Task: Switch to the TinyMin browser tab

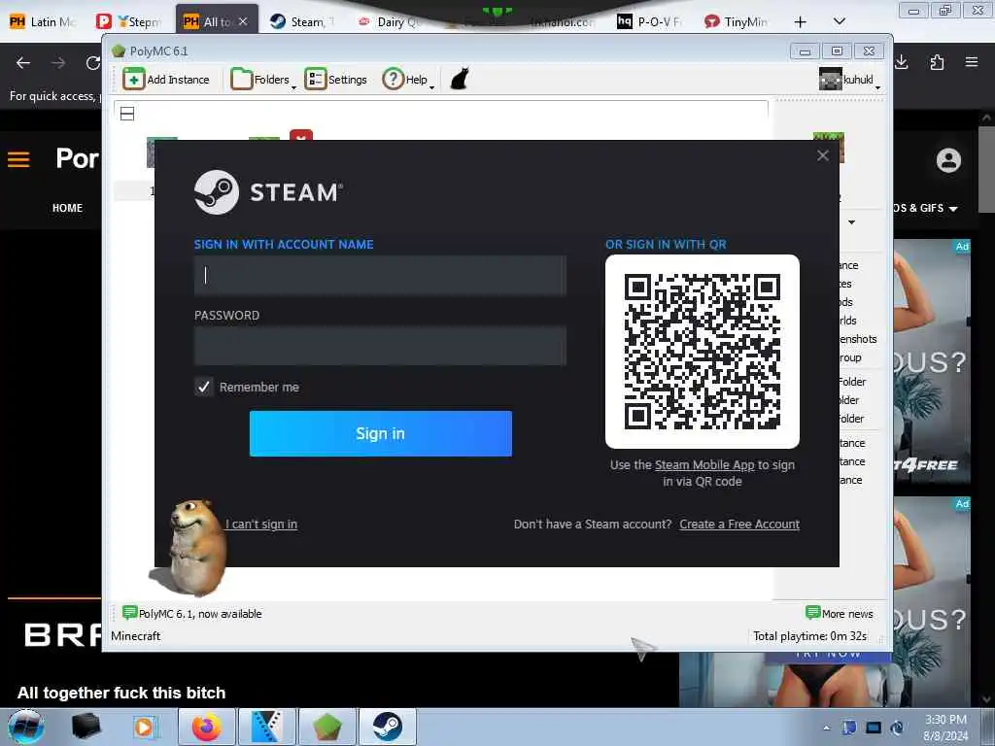Action: click(737, 21)
